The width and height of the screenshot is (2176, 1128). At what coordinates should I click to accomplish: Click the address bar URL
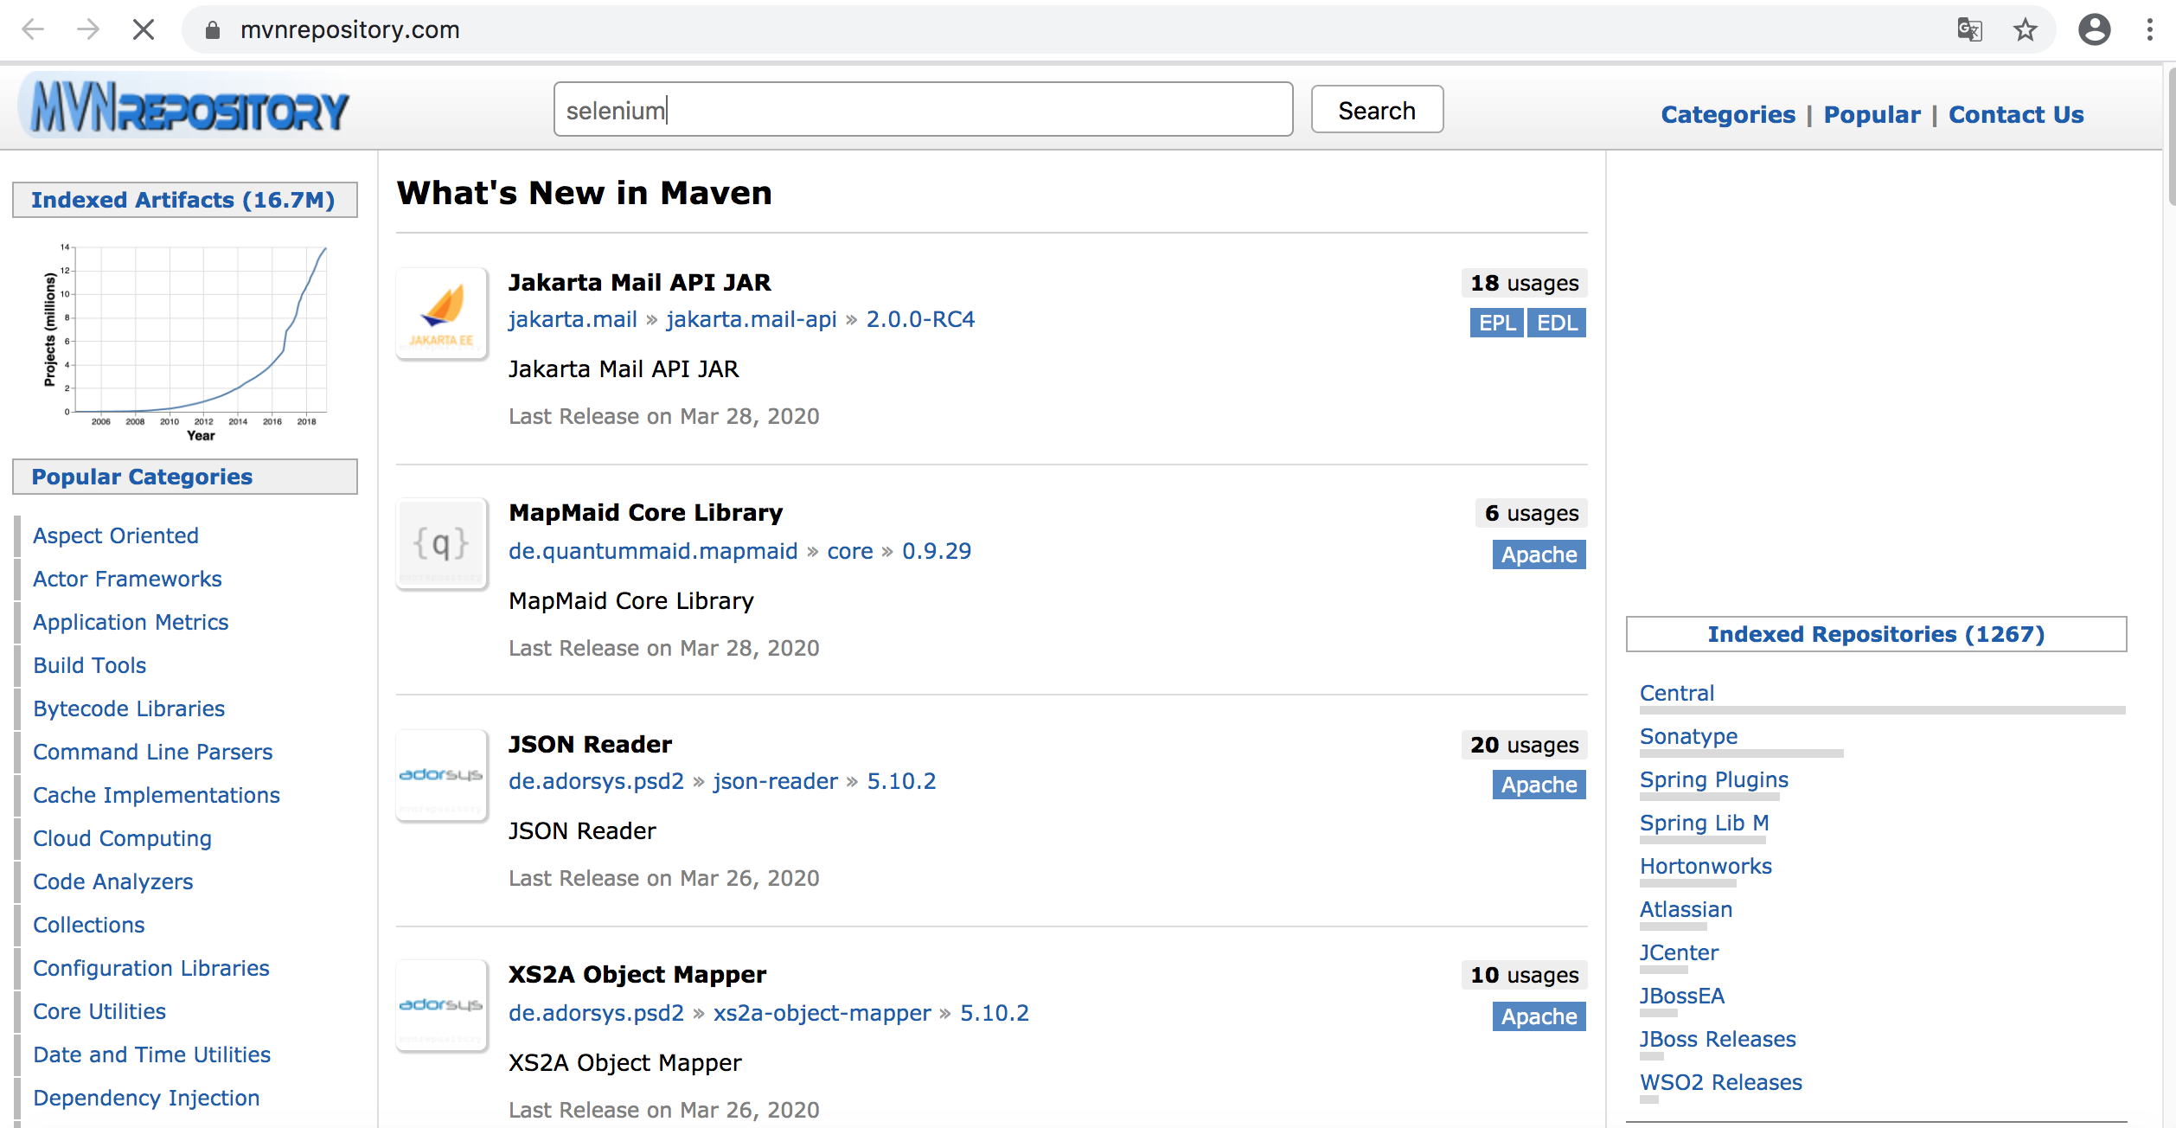tap(349, 29)
